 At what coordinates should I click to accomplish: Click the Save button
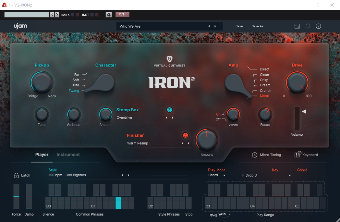(239, 26)
